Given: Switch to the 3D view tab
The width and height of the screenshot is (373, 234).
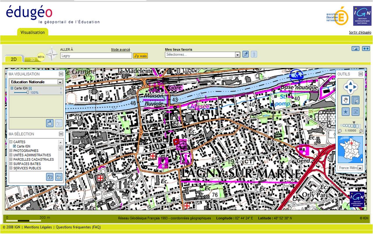Looking at the screenshot, I should pos(33,60).
